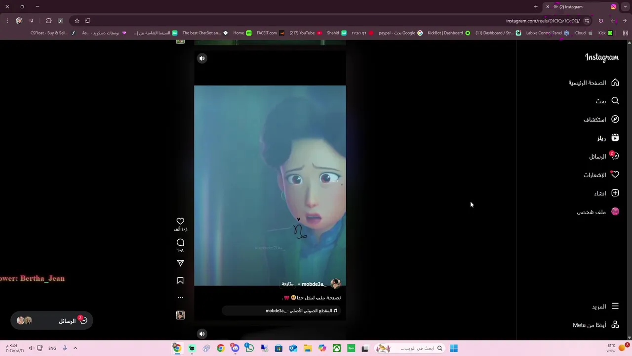Screen dimensions: 632x356
Task: Open browser extensions puzzle icon
Action: tap(48, 21)
